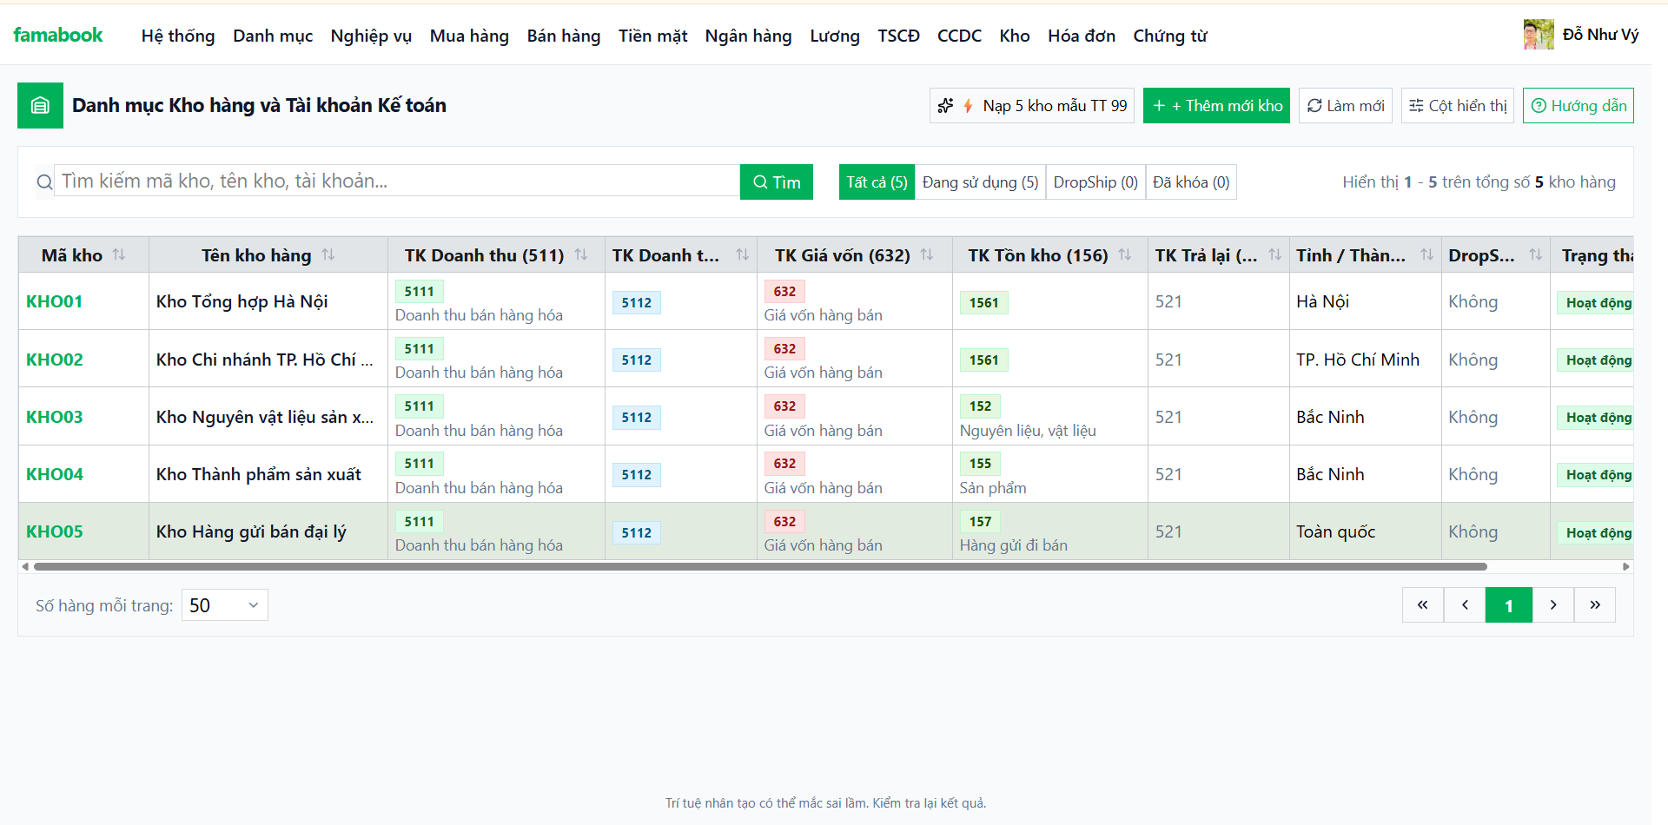Sort by DropShip column icon

1536,254
